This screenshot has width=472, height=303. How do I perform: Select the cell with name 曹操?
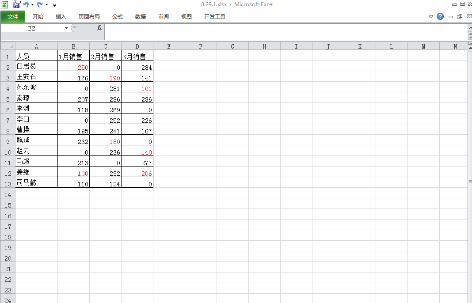click(x=36, y=129)
